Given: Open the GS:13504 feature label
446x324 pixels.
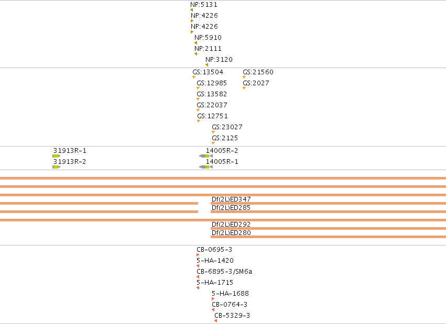Looking at the screenshot, I should coord(208,72).
